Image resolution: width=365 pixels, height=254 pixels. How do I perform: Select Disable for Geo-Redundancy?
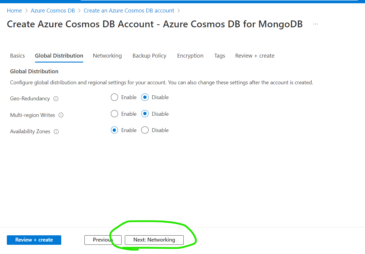point(145,97)
